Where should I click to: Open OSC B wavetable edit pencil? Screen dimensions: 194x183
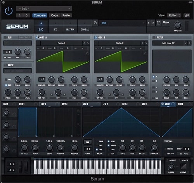[x=145, y=53]
